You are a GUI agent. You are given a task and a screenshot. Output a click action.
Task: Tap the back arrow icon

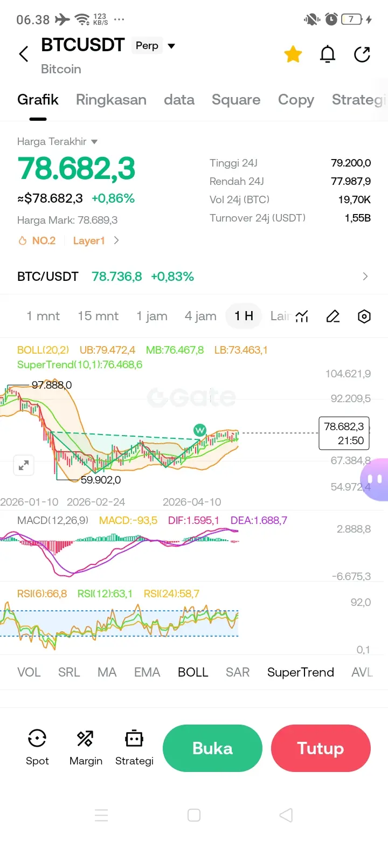tap(24, 54)
